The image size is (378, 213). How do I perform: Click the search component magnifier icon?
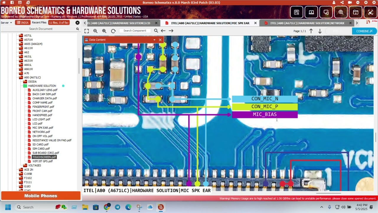[x=156, y=31]
